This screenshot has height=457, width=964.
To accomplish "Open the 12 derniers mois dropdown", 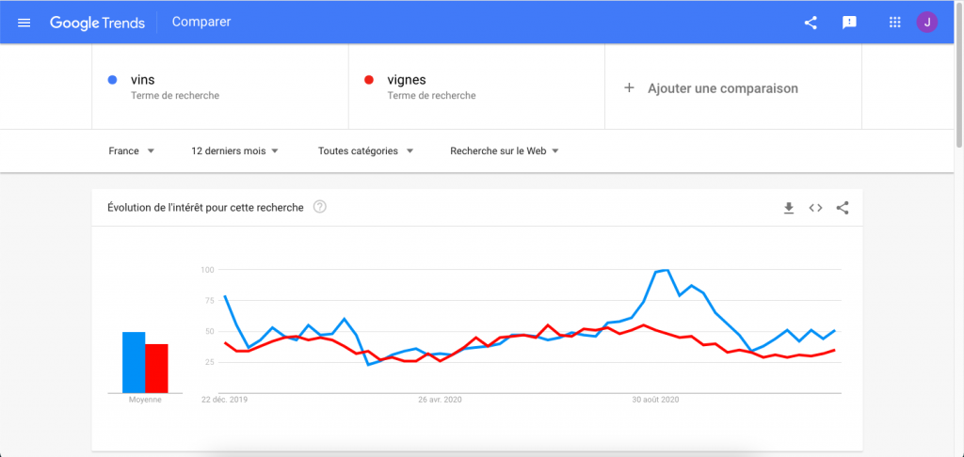I will (x=234, y=151).
